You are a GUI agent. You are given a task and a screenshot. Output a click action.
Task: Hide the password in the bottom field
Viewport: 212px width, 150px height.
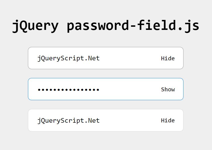click(168, 120)
